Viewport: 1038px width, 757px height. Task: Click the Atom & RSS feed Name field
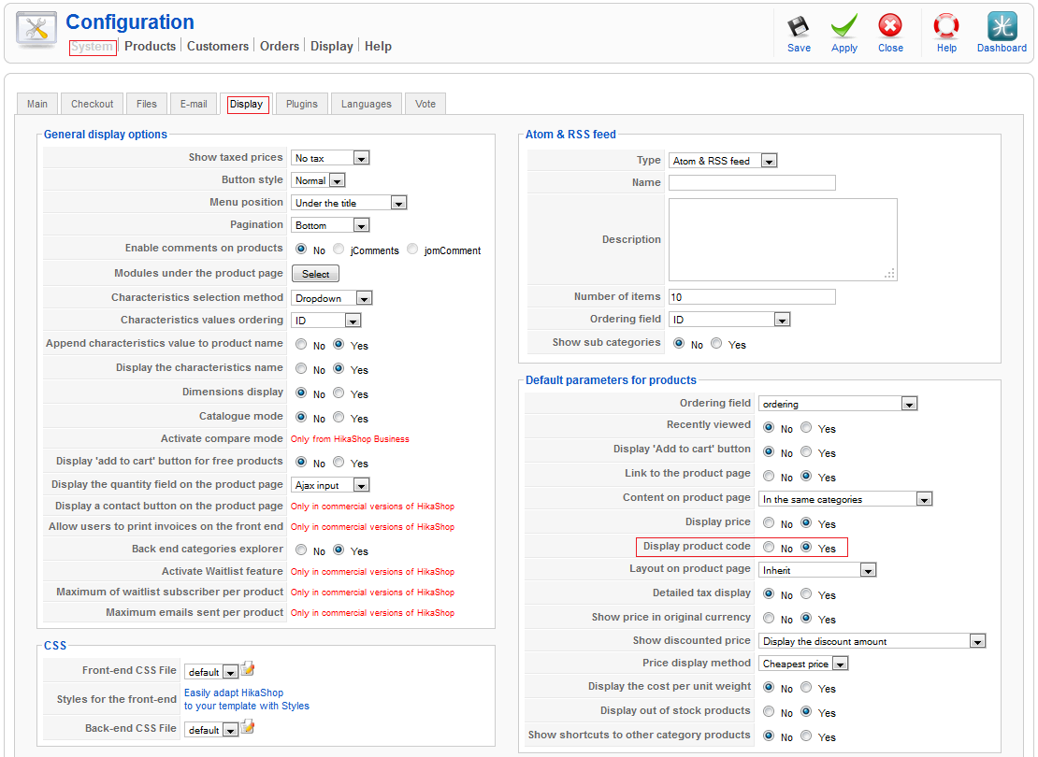[752, 183]
